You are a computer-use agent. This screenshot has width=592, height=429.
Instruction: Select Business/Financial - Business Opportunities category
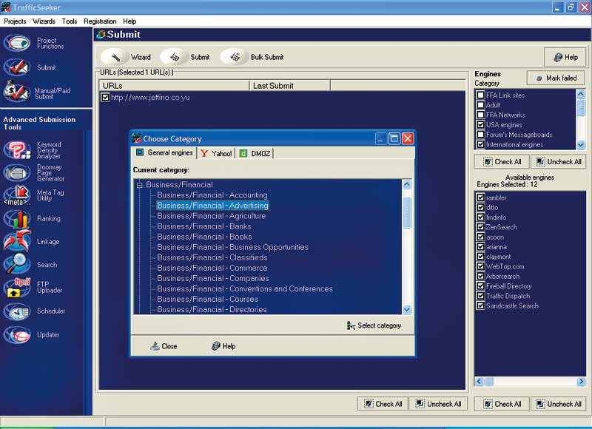[232, 247]
